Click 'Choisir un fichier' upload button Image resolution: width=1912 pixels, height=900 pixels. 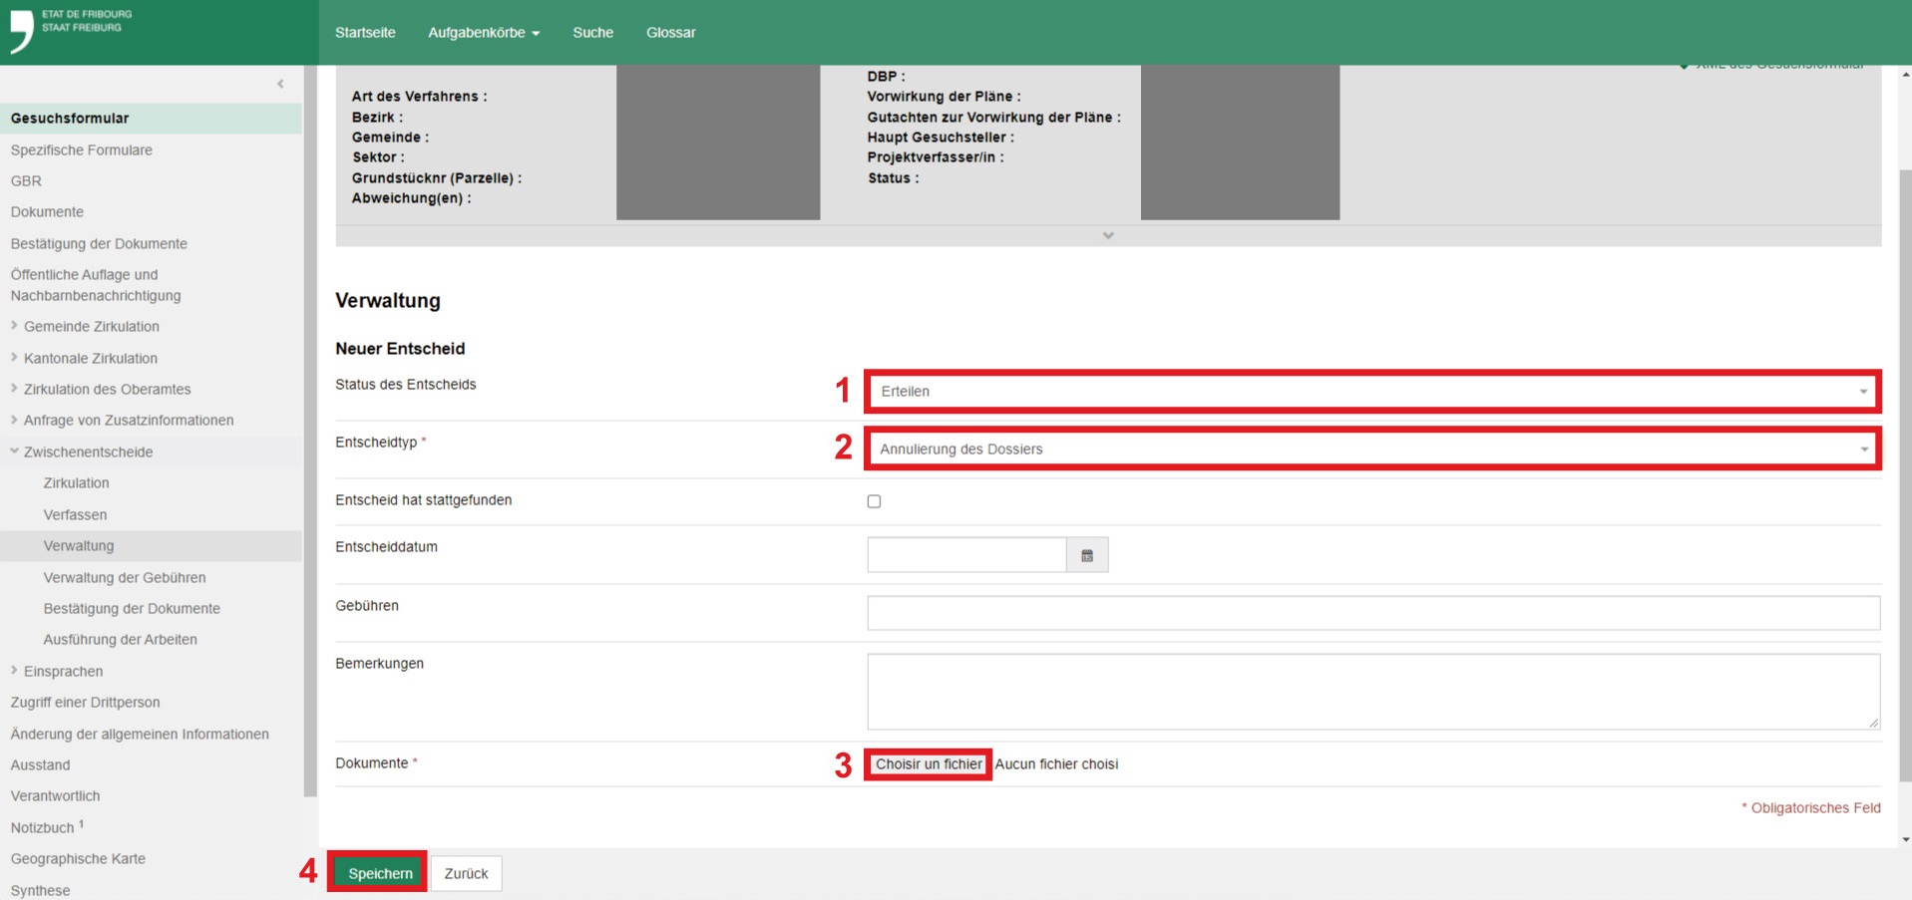pyautogui.click(x=928, y=764)
